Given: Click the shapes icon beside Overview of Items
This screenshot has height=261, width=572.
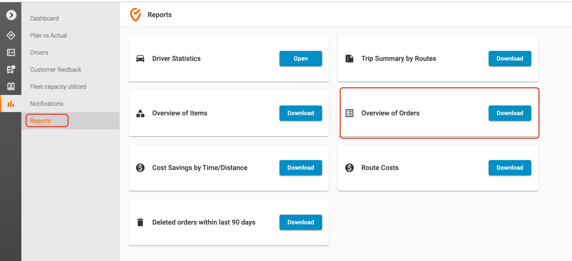Looking at the screenshot, I should [x=140, y=113].
